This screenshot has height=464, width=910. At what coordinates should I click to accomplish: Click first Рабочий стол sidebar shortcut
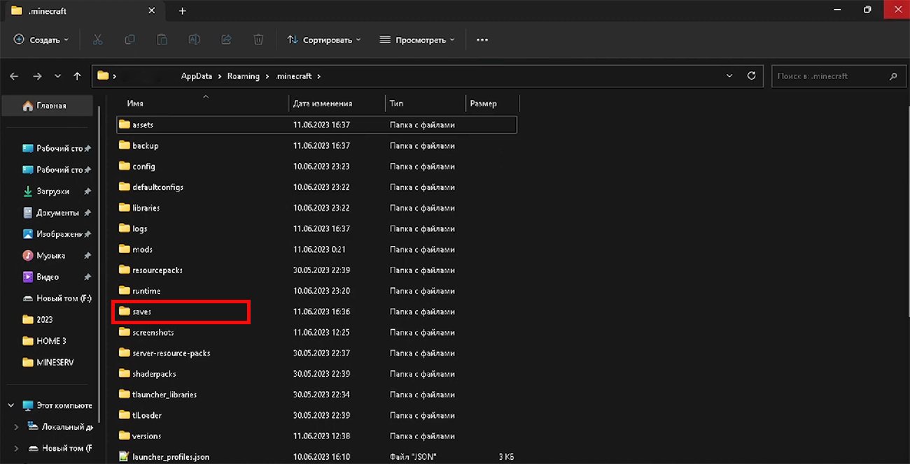point(56,148)
